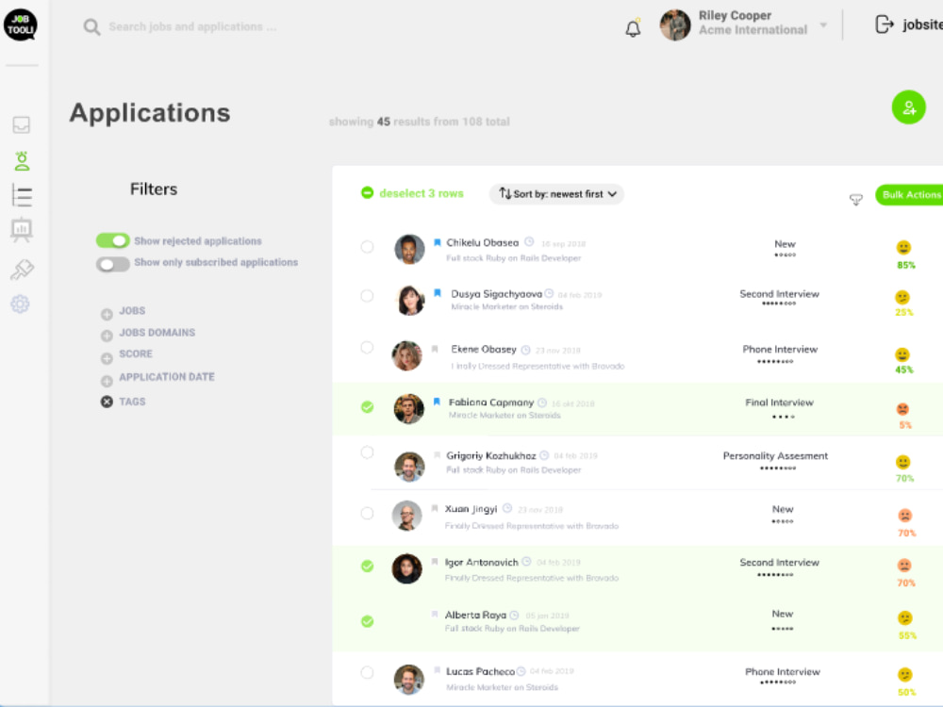Click the jobsite exit icon
The image size is (943, 707).
[x=885, y=25]
